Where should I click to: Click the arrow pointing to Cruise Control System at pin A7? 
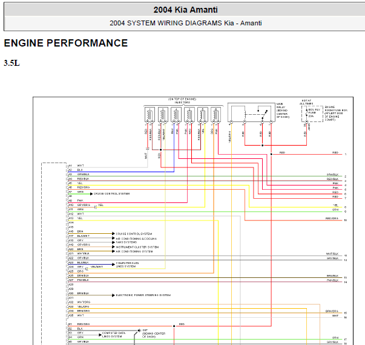[x=91, y=194]
